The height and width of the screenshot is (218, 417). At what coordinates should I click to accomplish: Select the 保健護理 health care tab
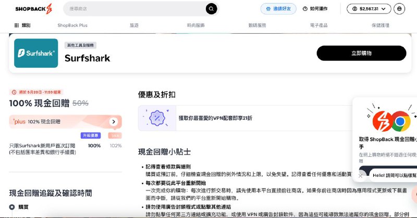pos(381,25)
